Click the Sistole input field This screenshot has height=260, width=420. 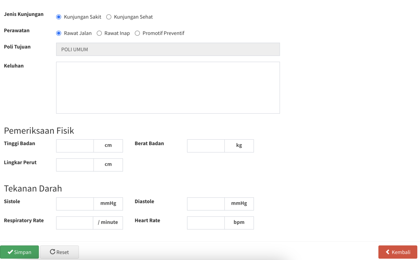point(75,204)
